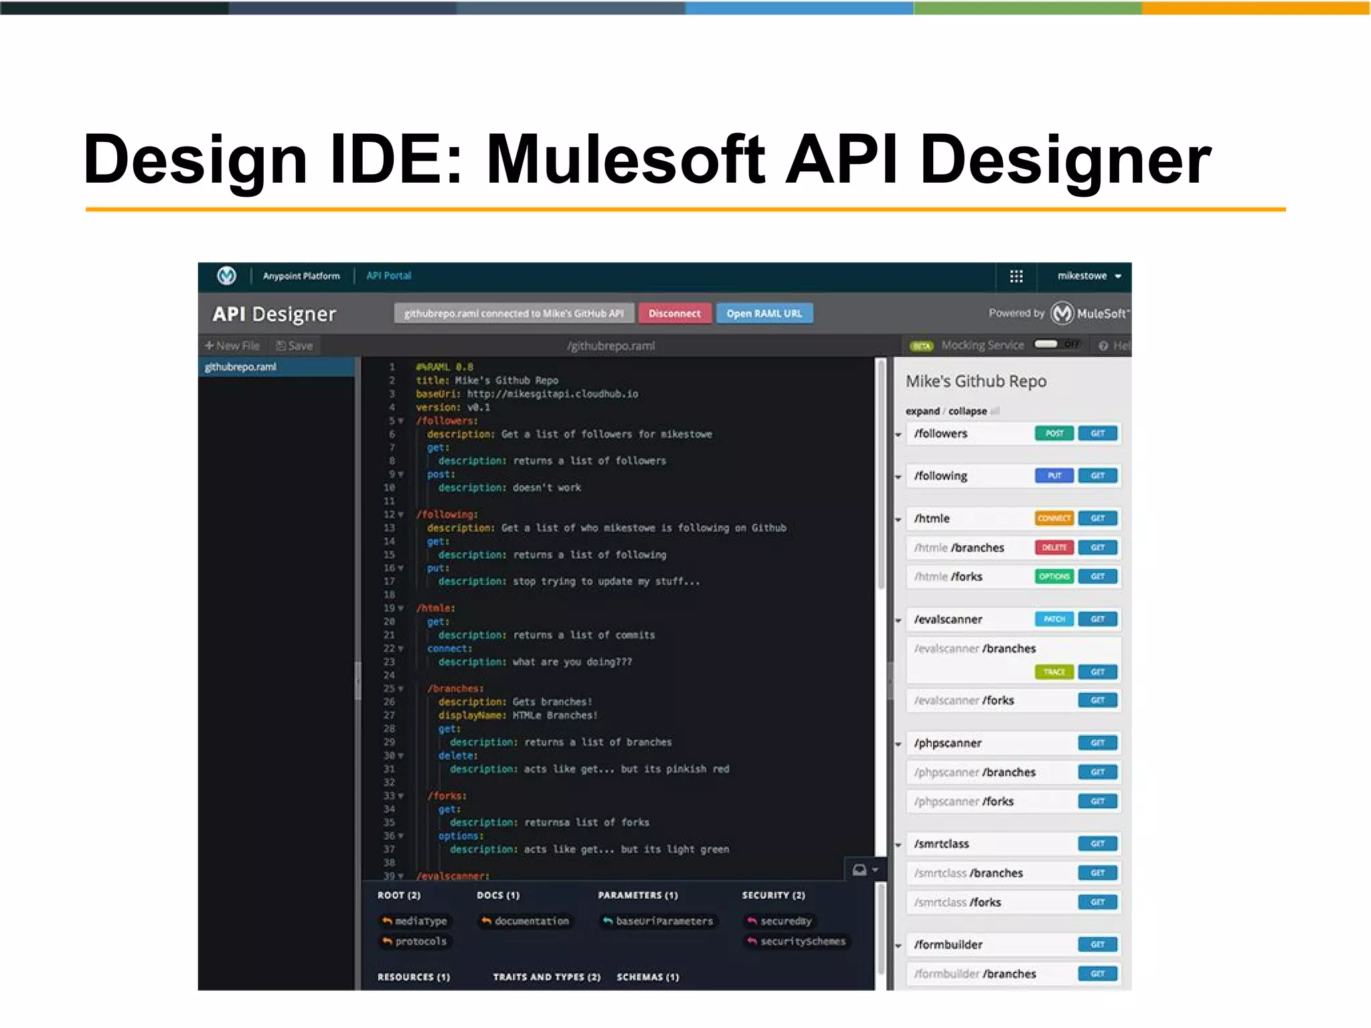Fold code at line 25 /branches
Viewport: 1371px width, 1028px height.
(401, 689)
